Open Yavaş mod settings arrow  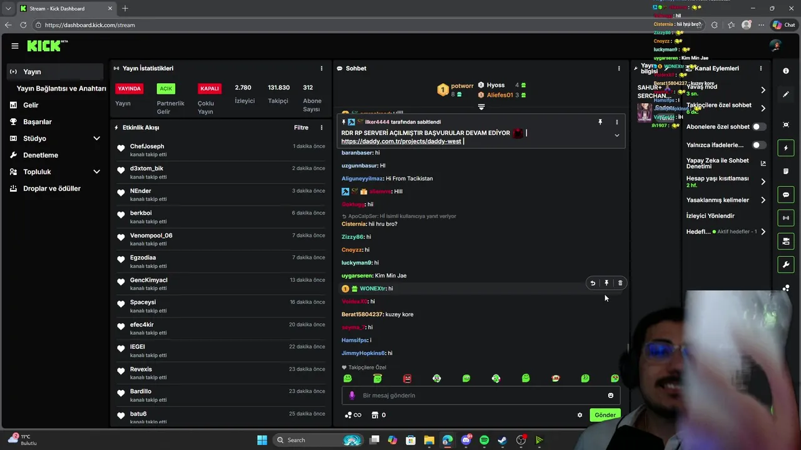click(763, 90)
